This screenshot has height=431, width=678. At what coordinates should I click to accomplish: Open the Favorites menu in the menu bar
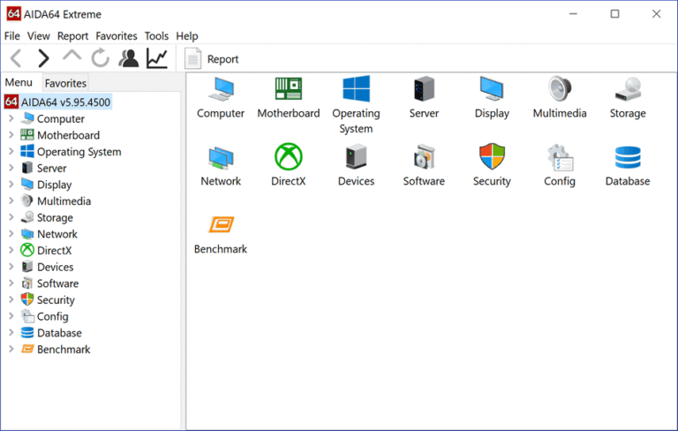pos(117,36)
